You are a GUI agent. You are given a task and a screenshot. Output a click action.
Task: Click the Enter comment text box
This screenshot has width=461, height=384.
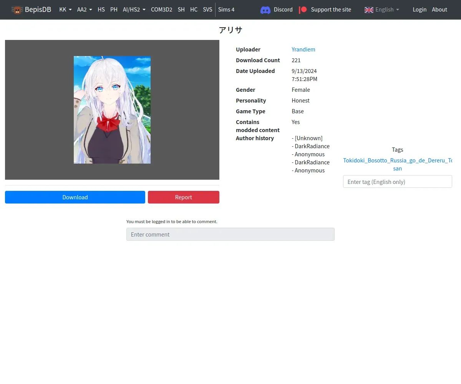[230, 234]
